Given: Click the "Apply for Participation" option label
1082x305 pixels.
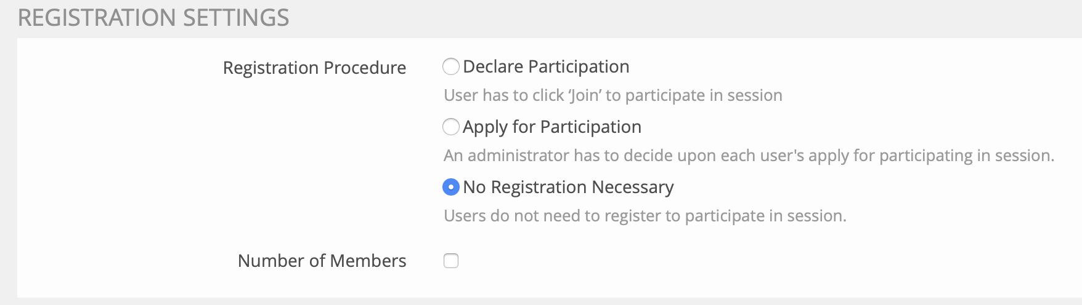Looking at the screenshot, I should coord(552,127).
